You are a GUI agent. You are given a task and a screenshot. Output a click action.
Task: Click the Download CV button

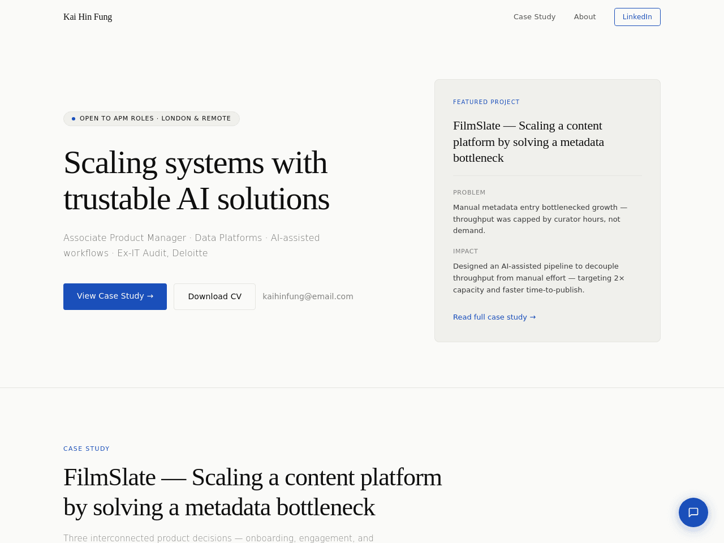pos(214,296)
